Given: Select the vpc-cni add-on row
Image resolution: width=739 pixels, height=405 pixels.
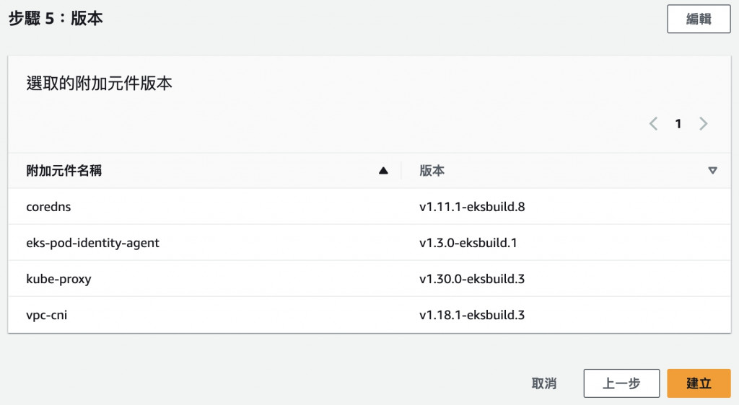Looking at the screenshot, I should pos(46,315).
